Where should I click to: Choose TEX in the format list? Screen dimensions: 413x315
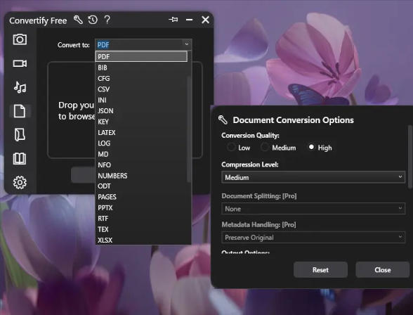141,230
